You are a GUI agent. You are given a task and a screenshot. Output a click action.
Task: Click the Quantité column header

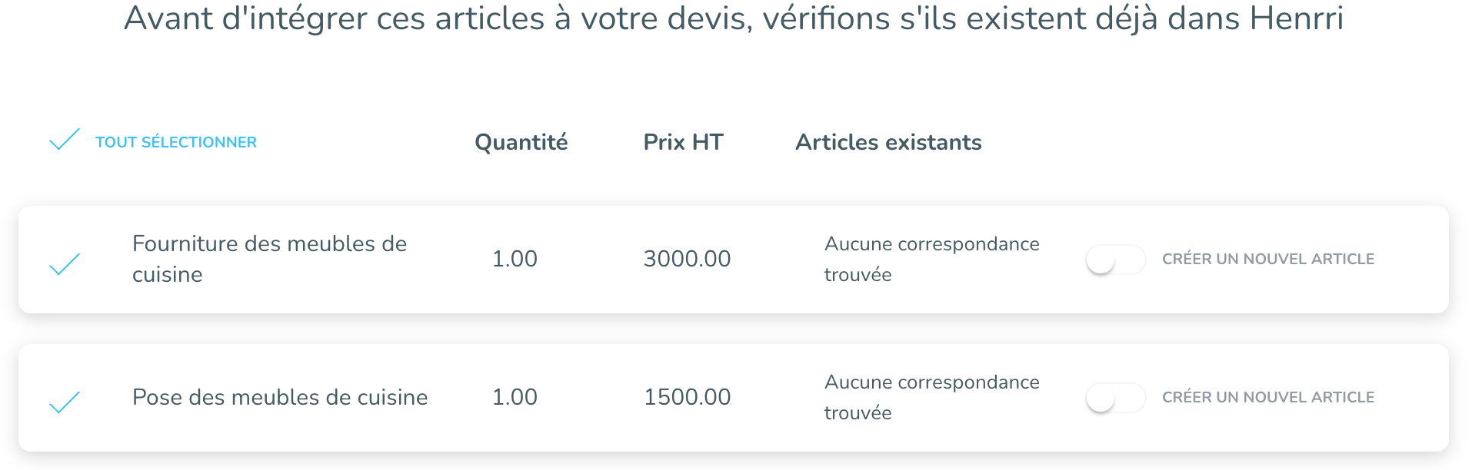[521, 142]
